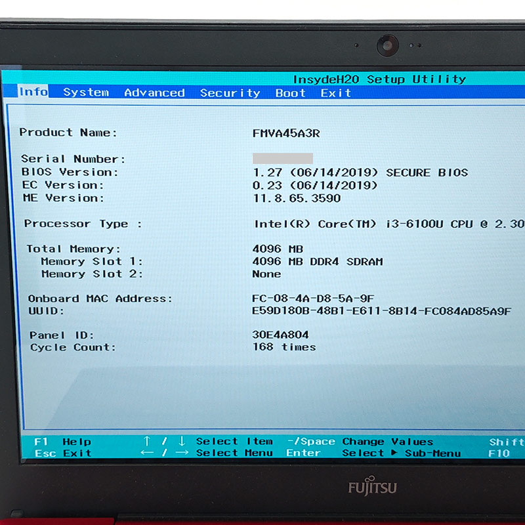Click the Cycle Count label

(73, 347)
